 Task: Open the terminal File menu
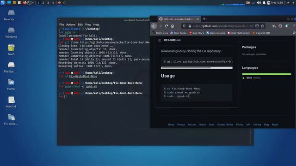tap(62, 24)
